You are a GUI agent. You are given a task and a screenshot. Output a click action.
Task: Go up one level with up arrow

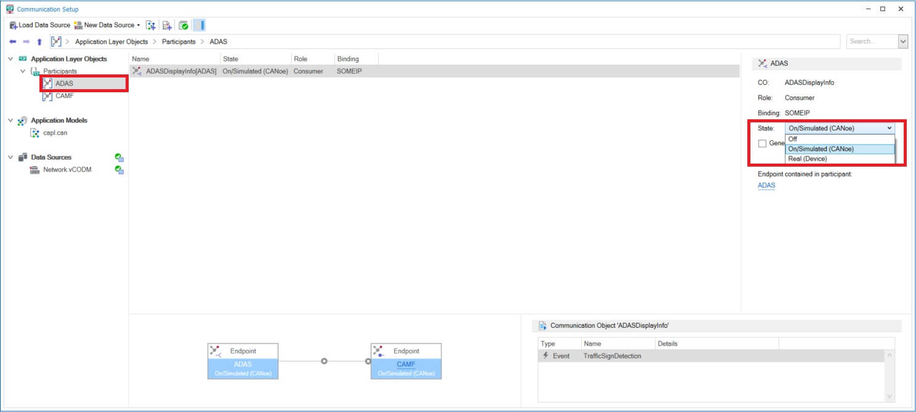tap(39, 42)
